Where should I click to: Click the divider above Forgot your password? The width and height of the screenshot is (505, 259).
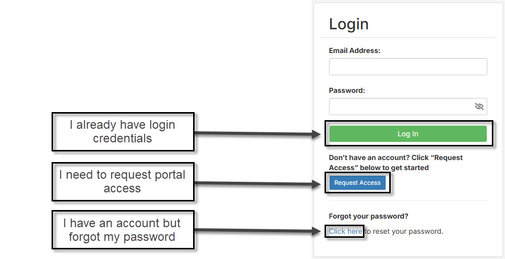(407, 200)
